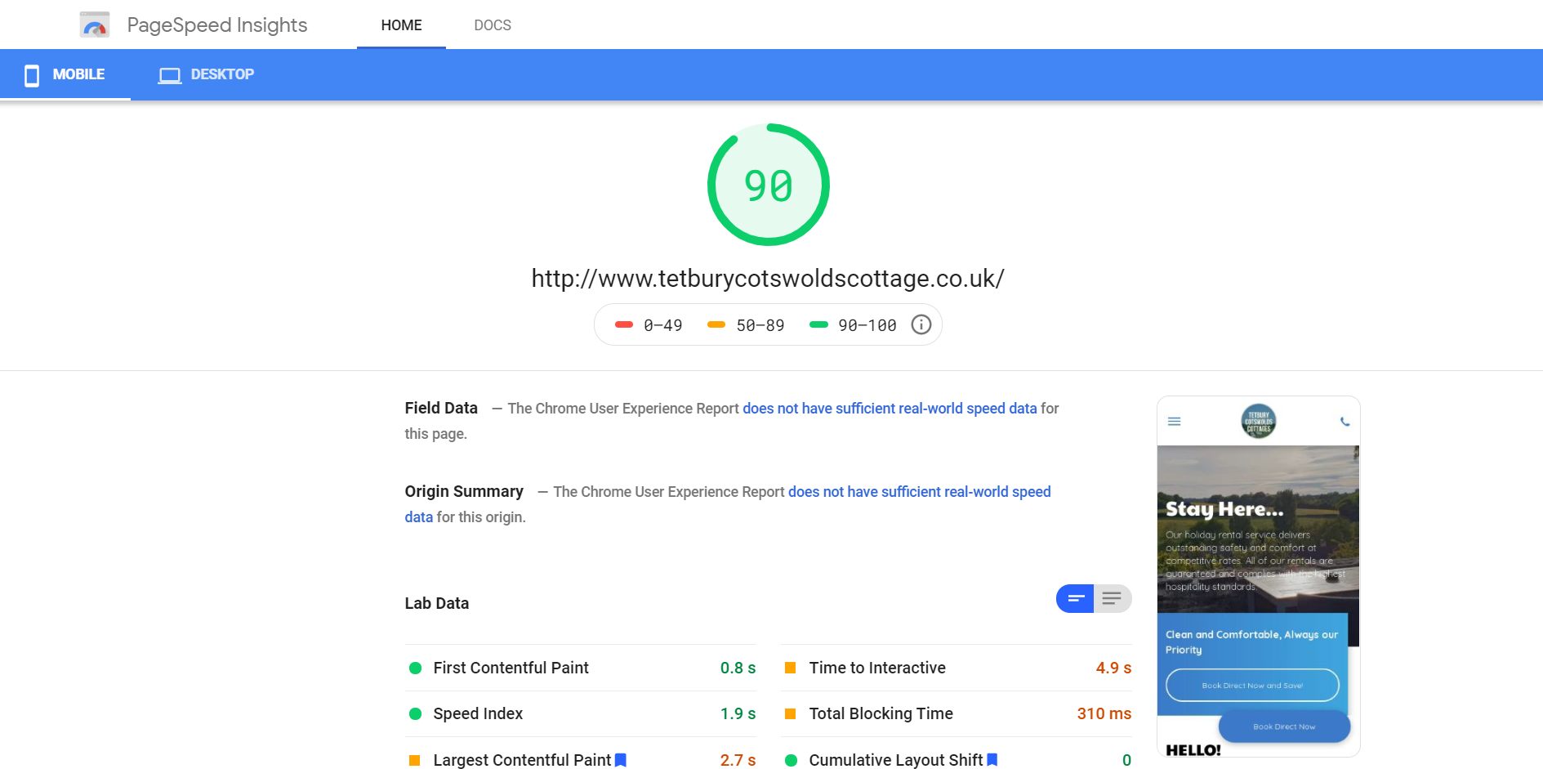Click bookmark icon beside Largest Contentful Paint
This screenshot has width=1543, height=769.
pos(621,760)
